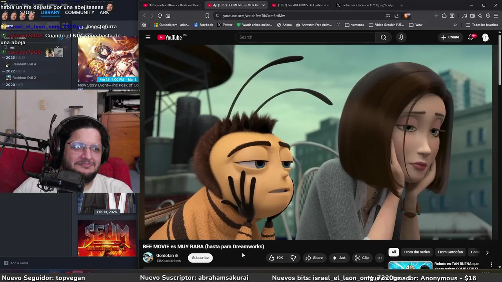Image resolution: width=502 pixels, height=282 pixels.
Task: Select From the series chip
Action: 417,252
